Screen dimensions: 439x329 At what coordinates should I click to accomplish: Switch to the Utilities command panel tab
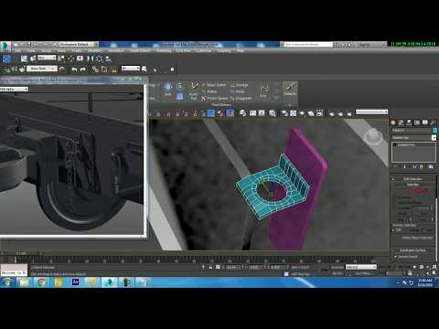pyautogui.click(x=433, y=122)
